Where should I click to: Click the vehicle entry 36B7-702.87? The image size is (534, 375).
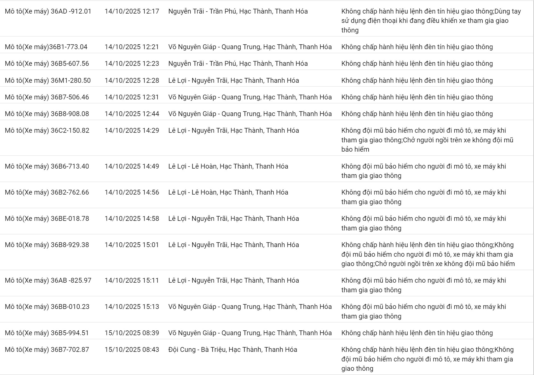(x=47, y=350)
